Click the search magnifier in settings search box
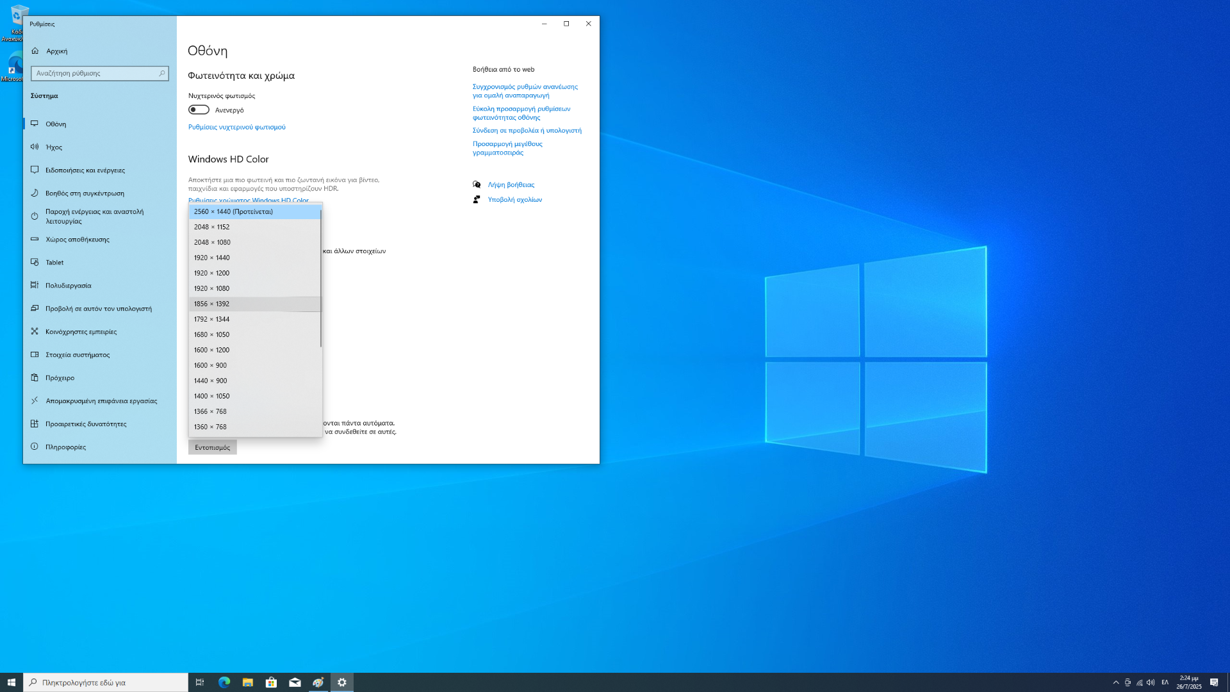This screenshot has width=1230, height=692. point(161,74)
